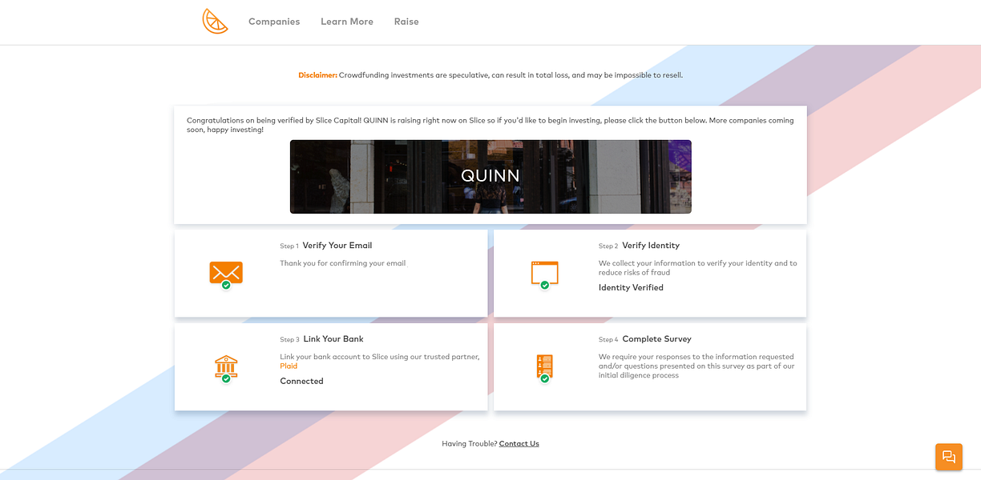The height and width of the screenshot is (480, 981).
Task: Open the Companies menu item
Action: pyautogui.click(x=274, y=22)
